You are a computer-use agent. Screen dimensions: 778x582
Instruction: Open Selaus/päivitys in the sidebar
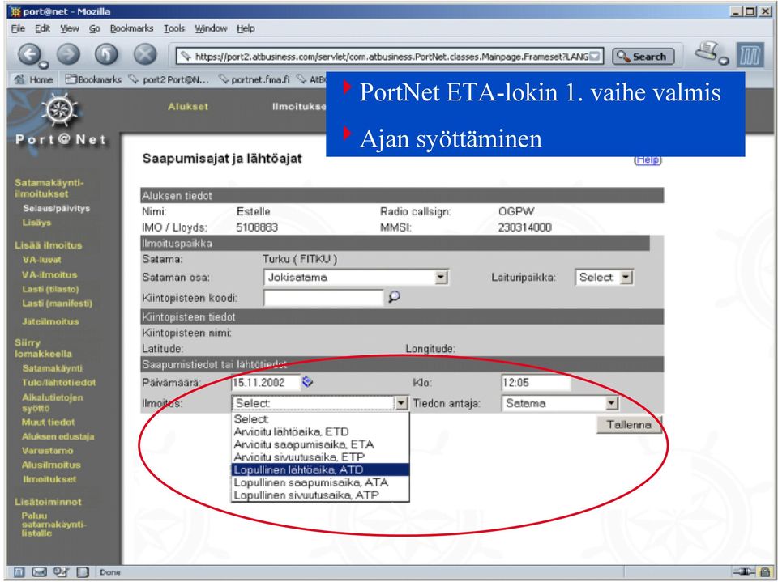point(57,208)
